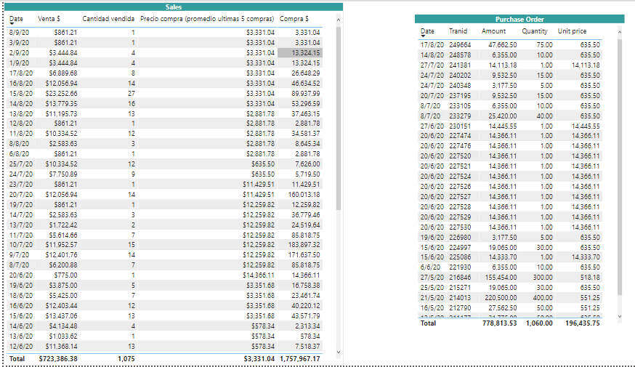Click the 14,445.55 Amount cell

point(503,126)
